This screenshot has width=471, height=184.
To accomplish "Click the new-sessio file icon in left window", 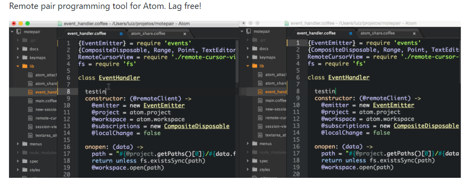I will pos(30,109).
